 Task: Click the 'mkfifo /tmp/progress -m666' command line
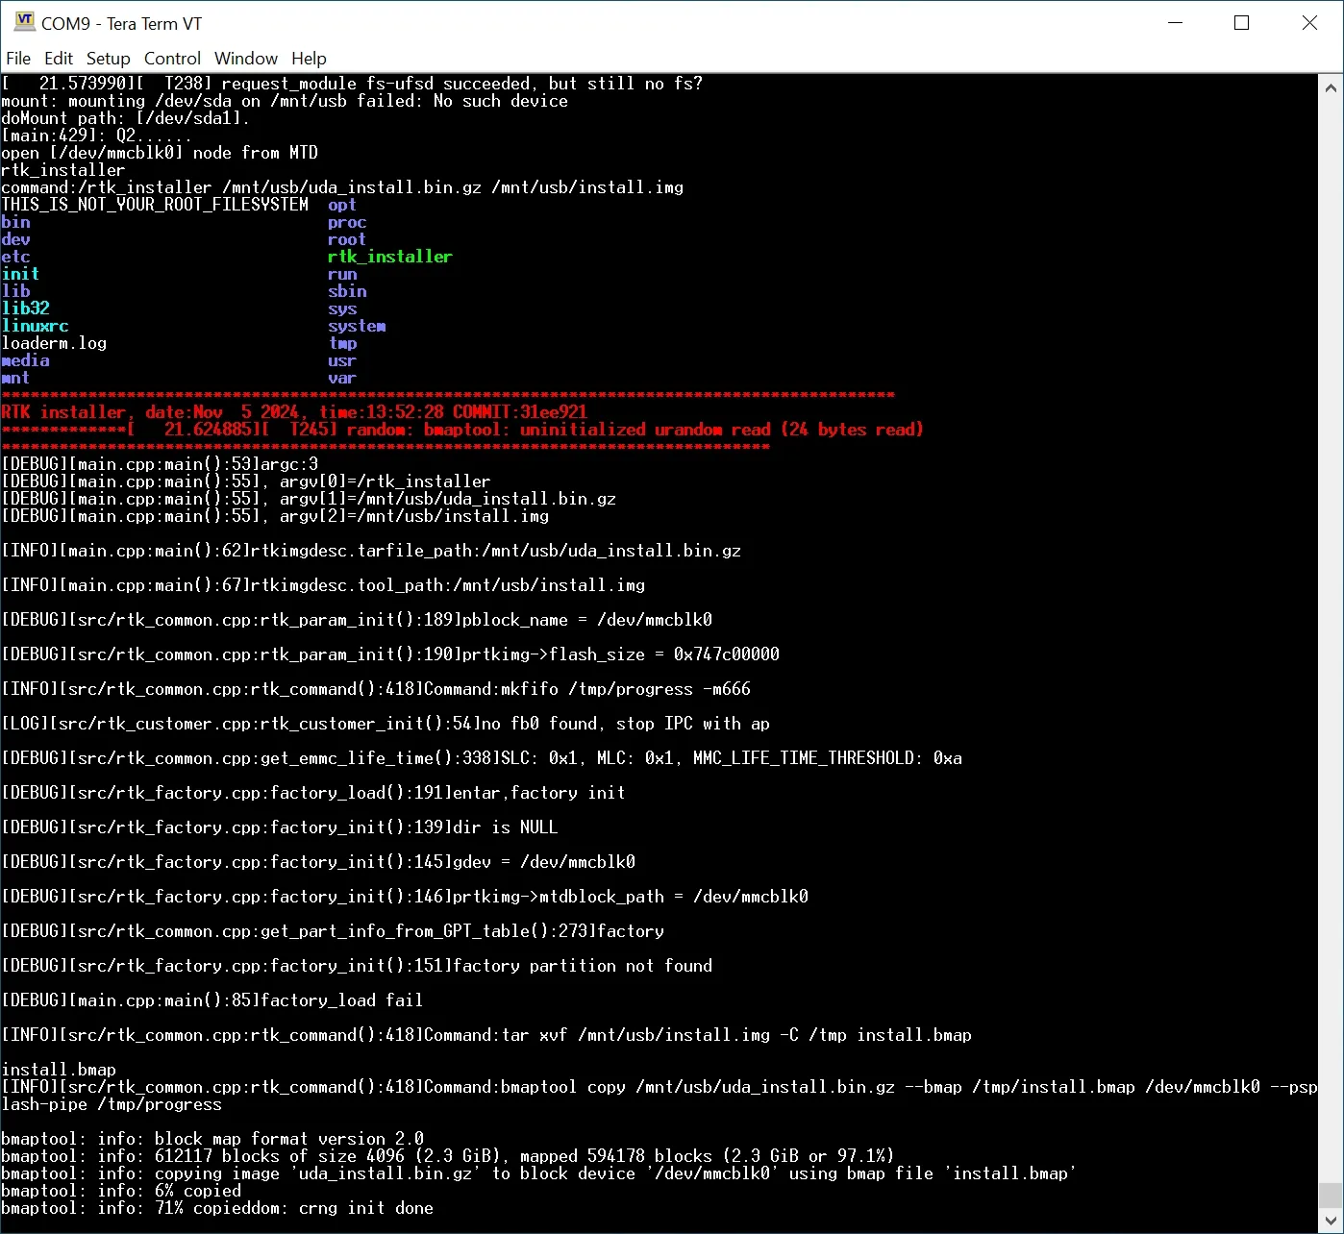376,689
